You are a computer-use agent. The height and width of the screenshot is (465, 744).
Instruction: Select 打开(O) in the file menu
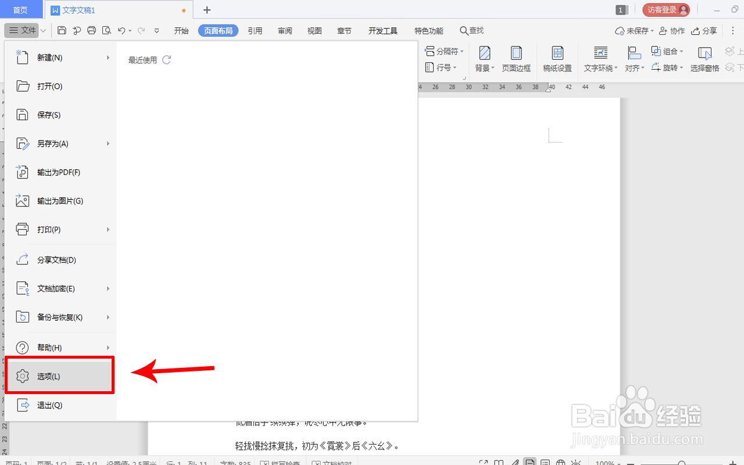point(60,86)
